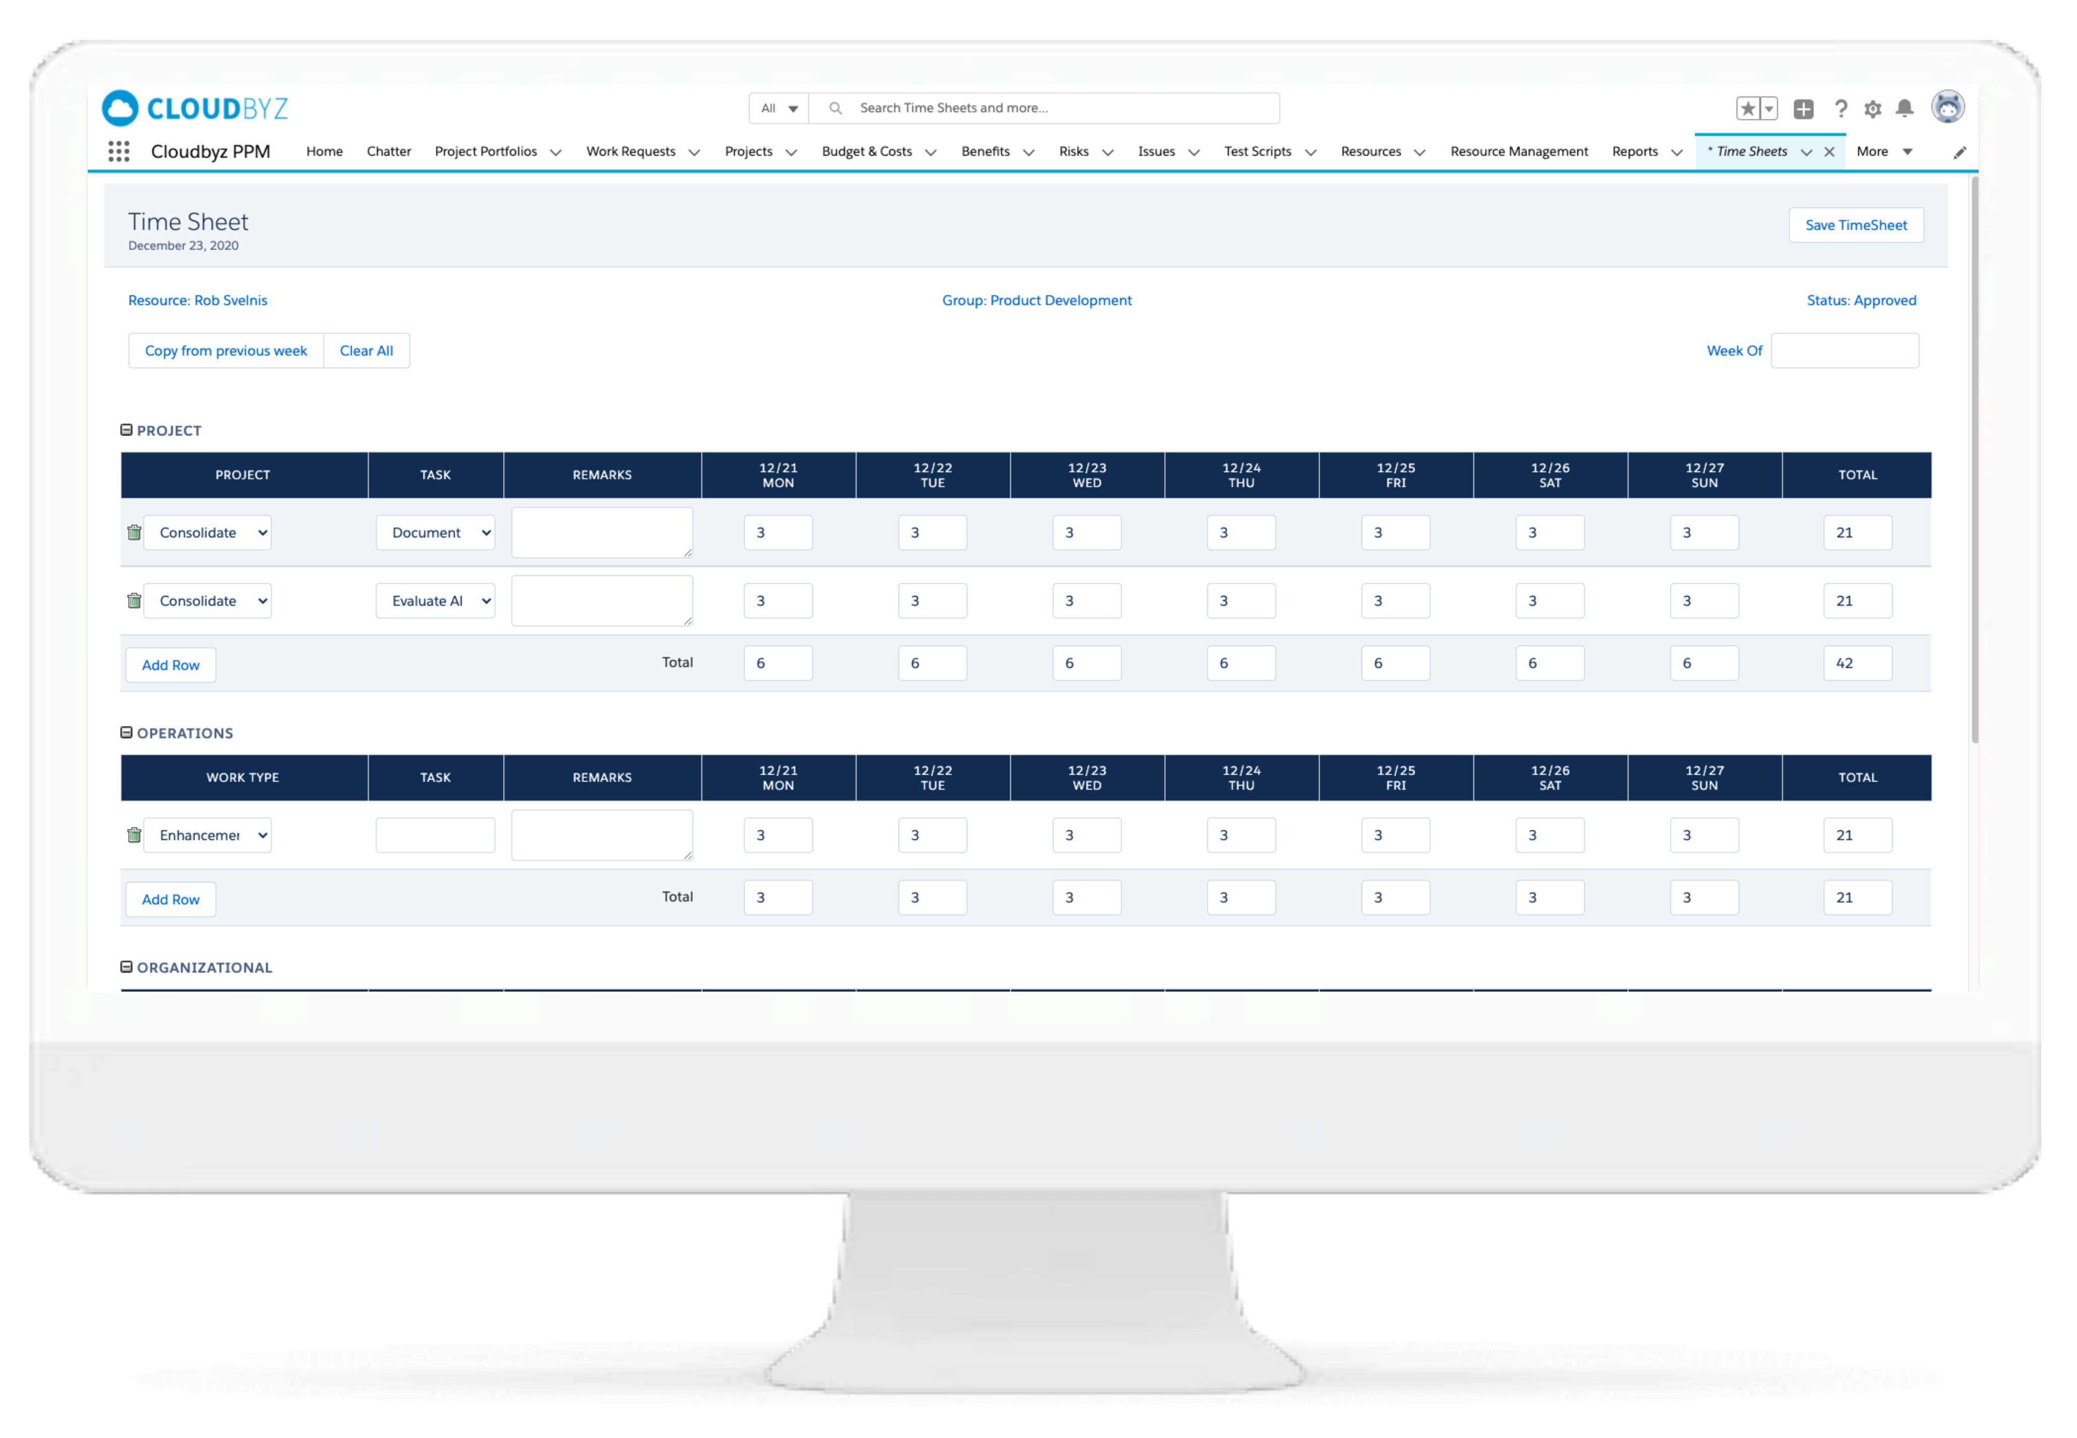Click Copy from previous week
The height and width of the screenshot is (1438, 2077).
[x=225, y=351]
